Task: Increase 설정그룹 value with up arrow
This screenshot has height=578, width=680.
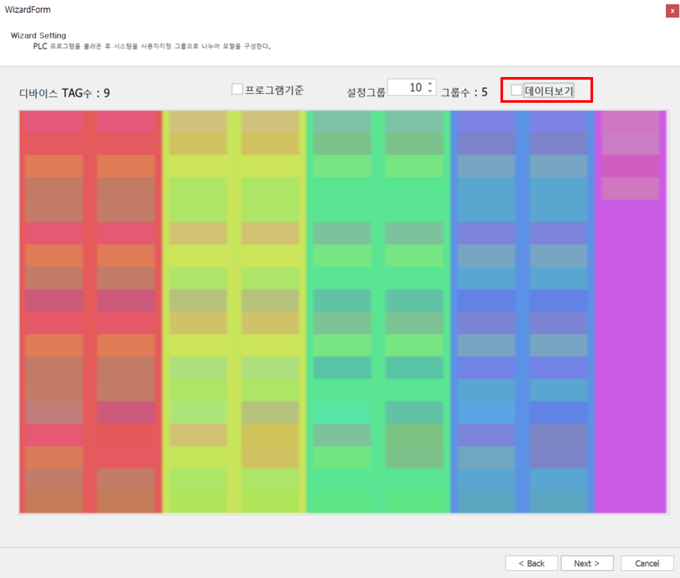Action: click(430, 83)
